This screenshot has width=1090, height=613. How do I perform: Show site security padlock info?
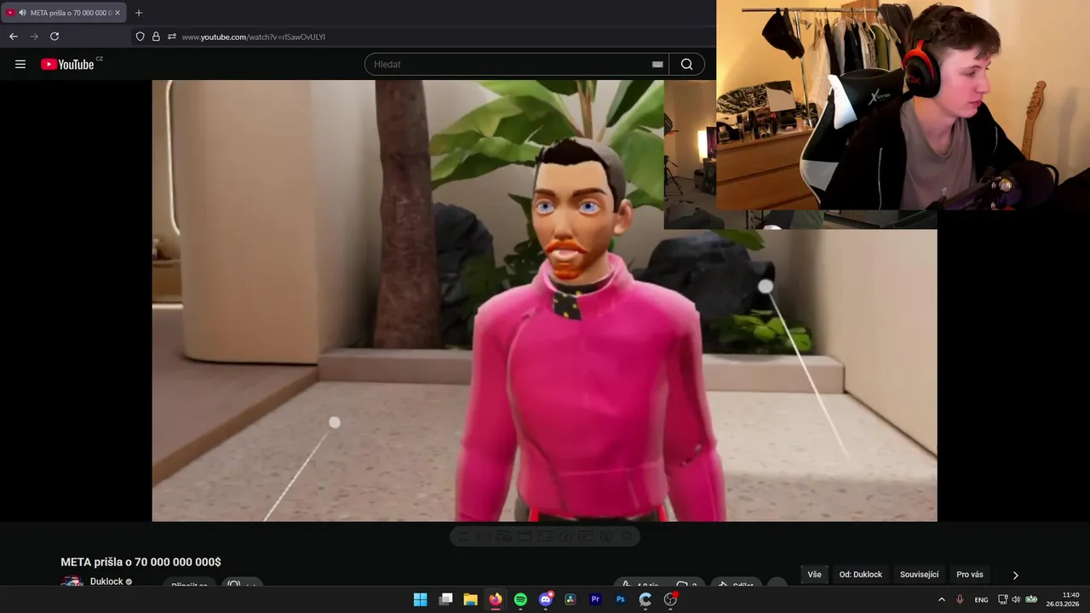(156, 37)
